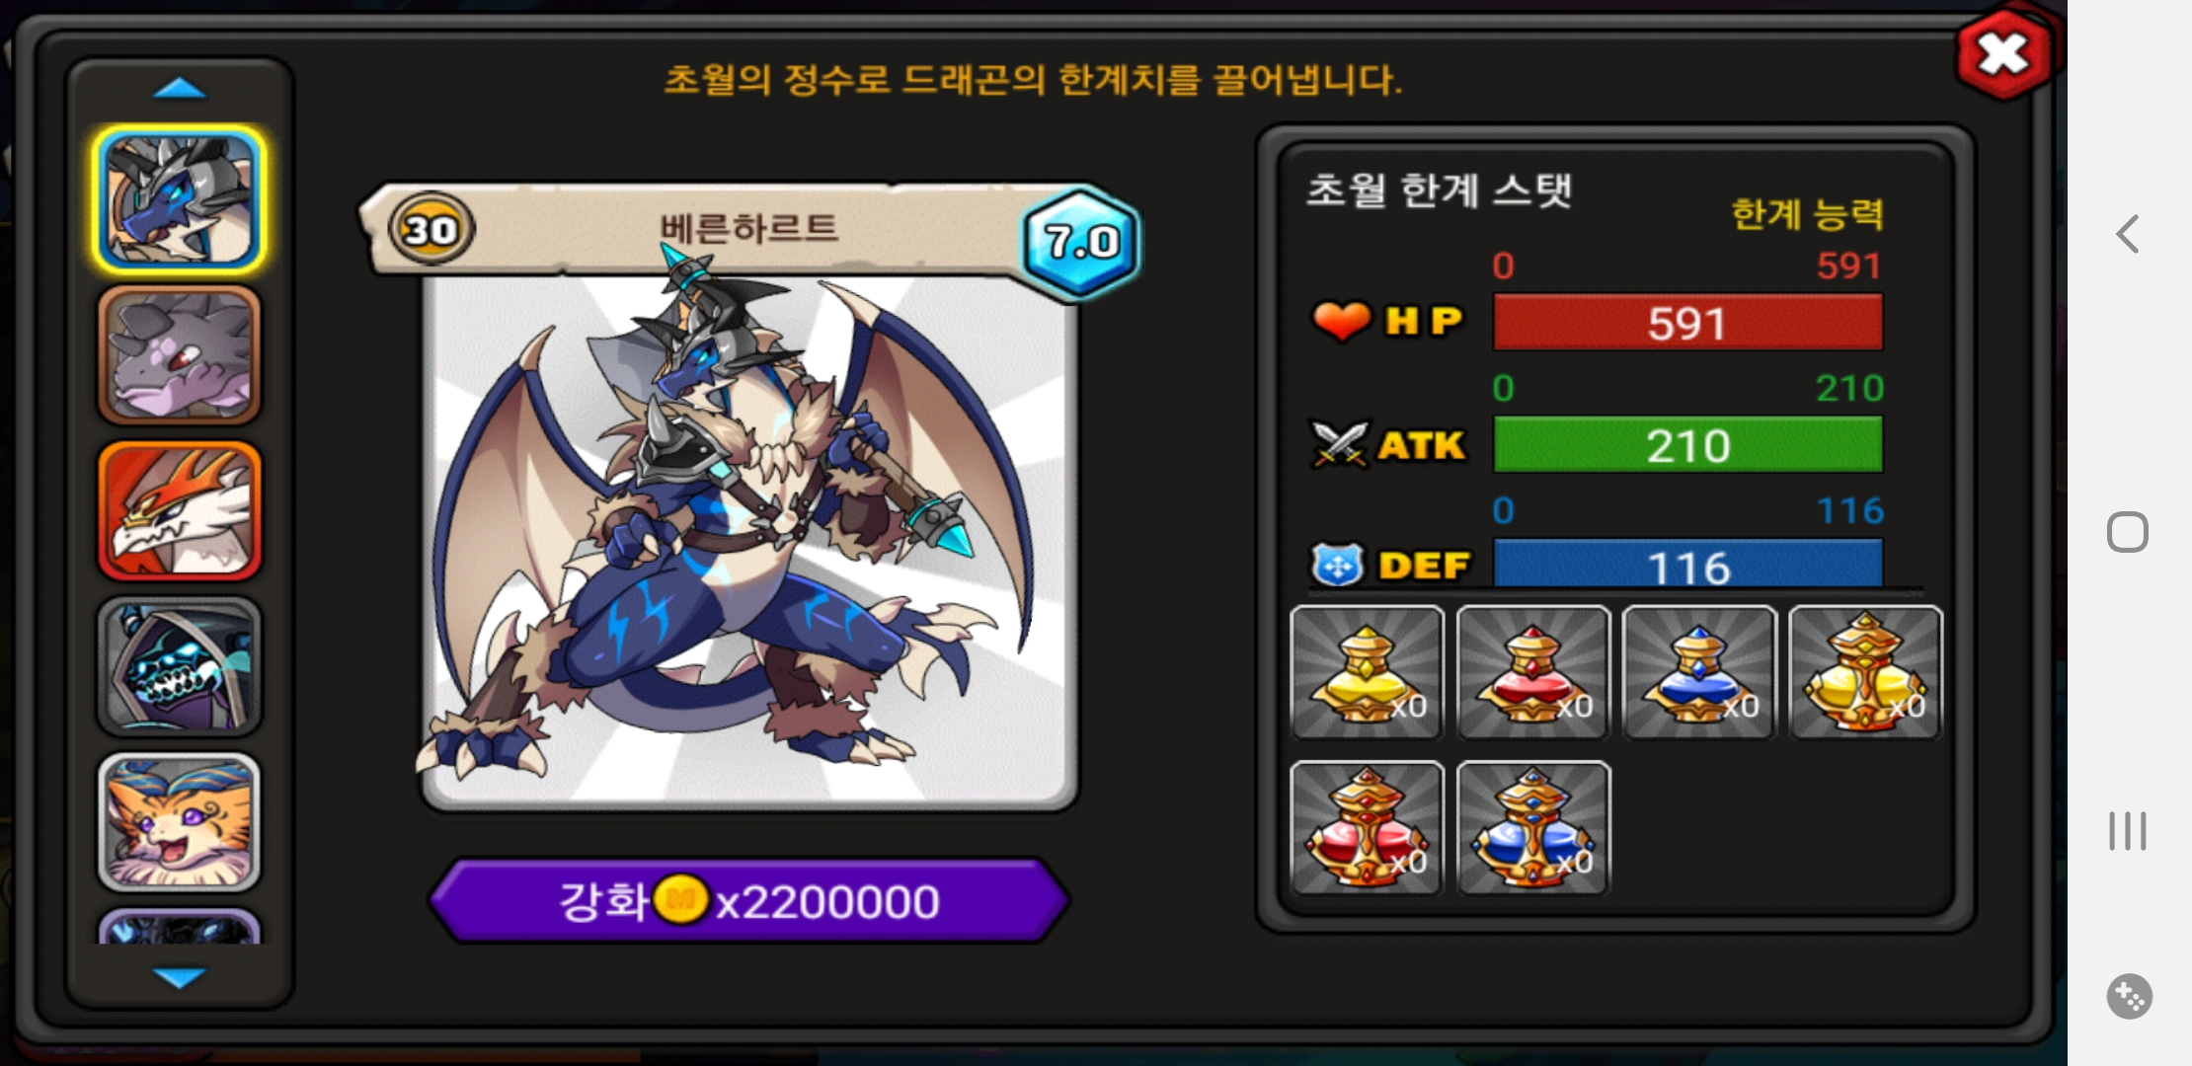Tap the green ATK 210 bar
2192x1066 pixels.
click(1687, 445)
